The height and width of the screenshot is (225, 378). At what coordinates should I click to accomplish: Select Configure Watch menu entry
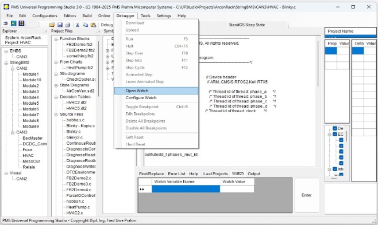(156, 98)
